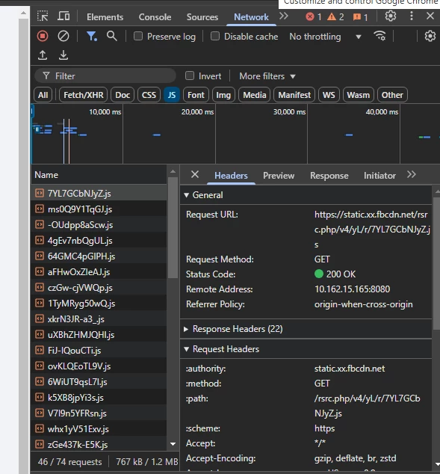Viewport: 440px width, 474px height.
Task: Open the No throttling dropdown
Action: pos(325,37)
